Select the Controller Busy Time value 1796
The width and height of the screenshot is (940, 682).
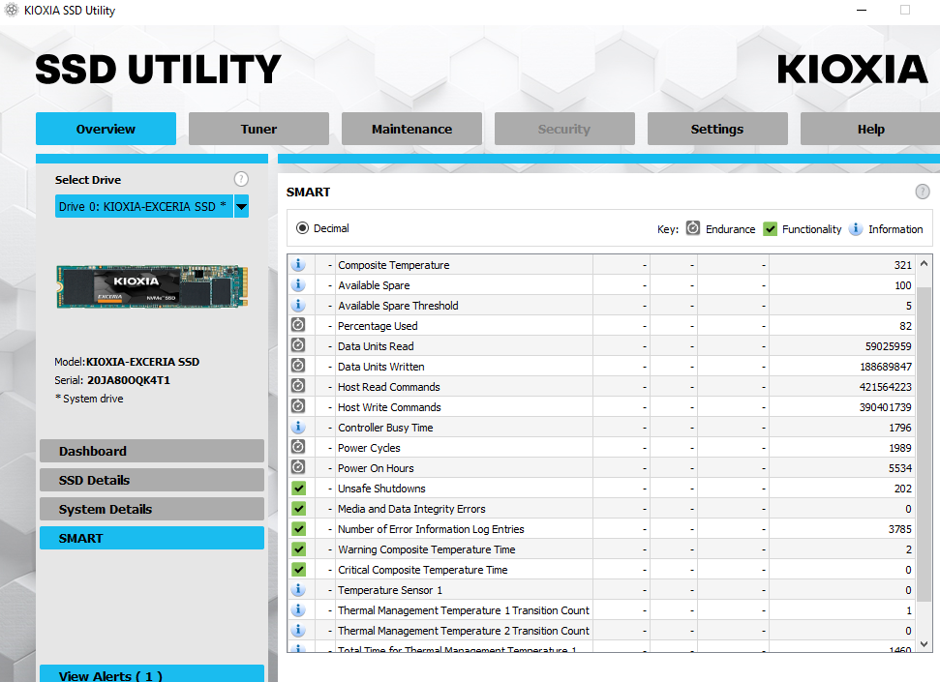tap(900, 428)
